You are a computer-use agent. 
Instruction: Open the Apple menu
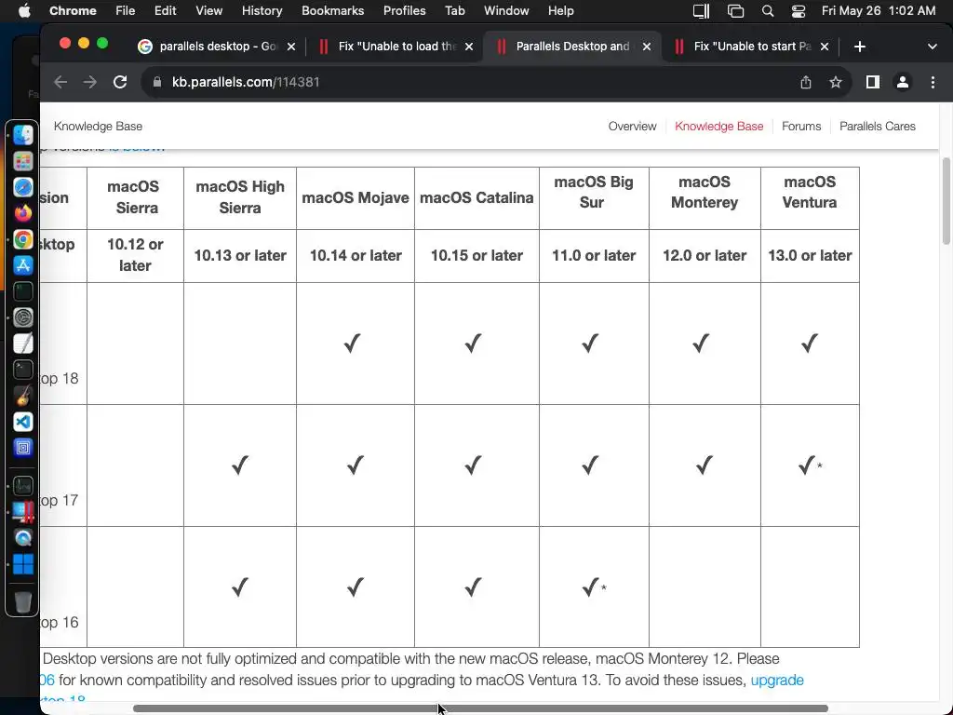coord(24,11)
